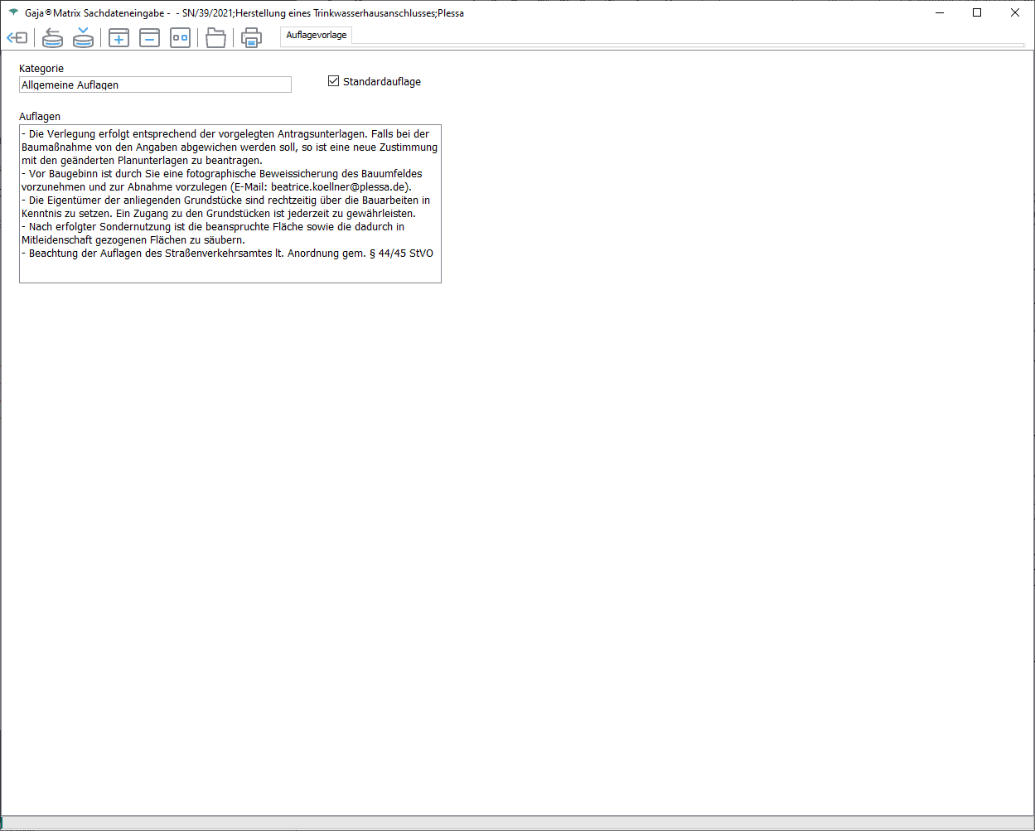Maximize the Gaja Matrix window

(977, 13)
